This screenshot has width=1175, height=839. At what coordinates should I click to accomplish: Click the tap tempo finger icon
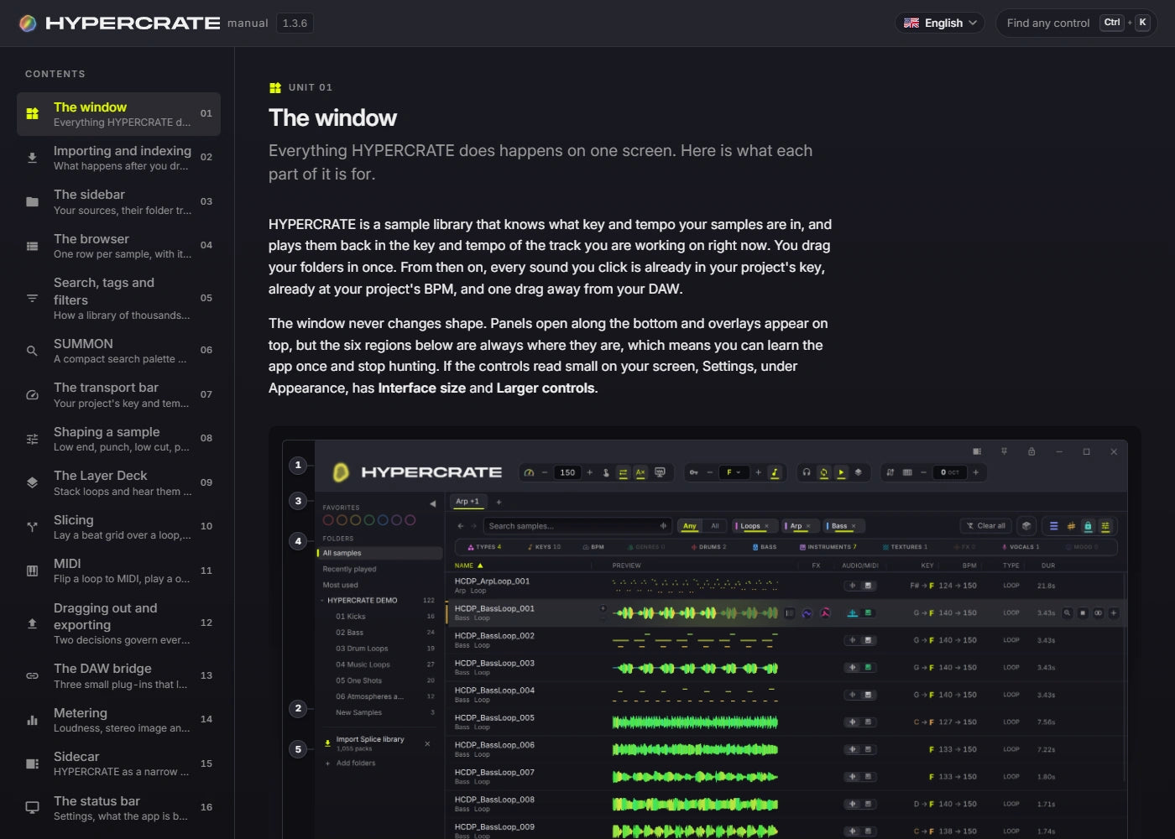tap(606, 472)
